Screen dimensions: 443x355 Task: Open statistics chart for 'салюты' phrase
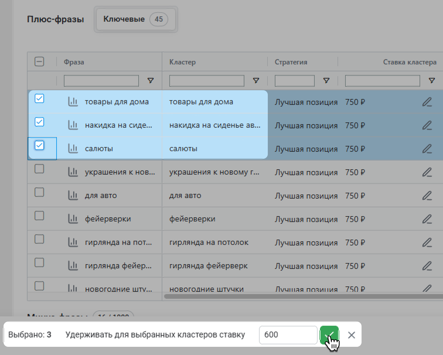pos(73,149)
